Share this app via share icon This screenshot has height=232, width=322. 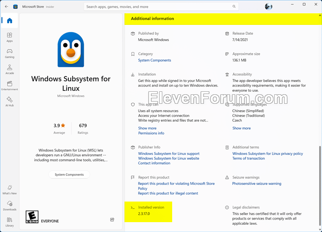click(112, 220)
